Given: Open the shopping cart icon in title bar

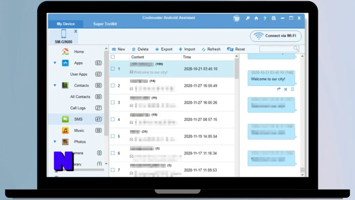Looking at the screenshot, I should point(236,18).
